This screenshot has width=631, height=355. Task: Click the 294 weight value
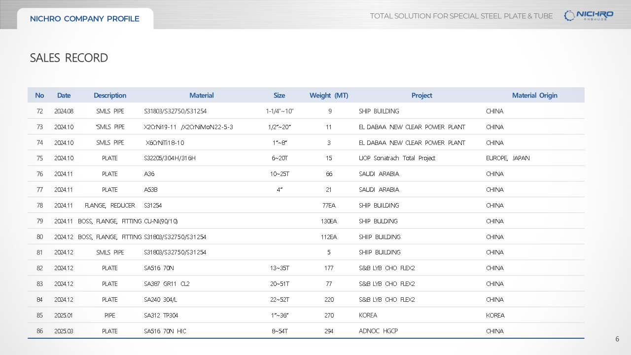click(x=329, y=331)
